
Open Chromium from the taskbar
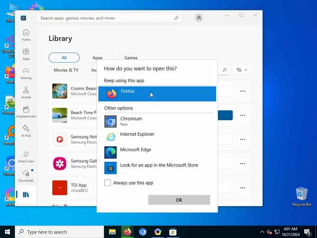142,232
